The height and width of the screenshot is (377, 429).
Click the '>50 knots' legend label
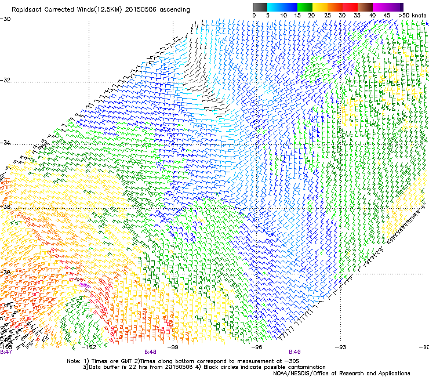412,16
